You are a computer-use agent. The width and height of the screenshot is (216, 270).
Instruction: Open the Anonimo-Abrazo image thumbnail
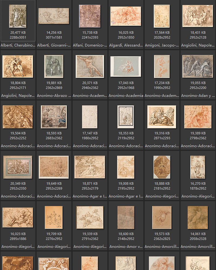54,66
